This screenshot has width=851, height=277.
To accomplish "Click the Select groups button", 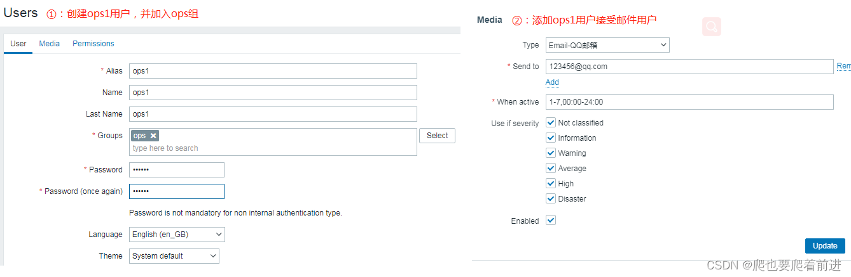I will point(437,136).
